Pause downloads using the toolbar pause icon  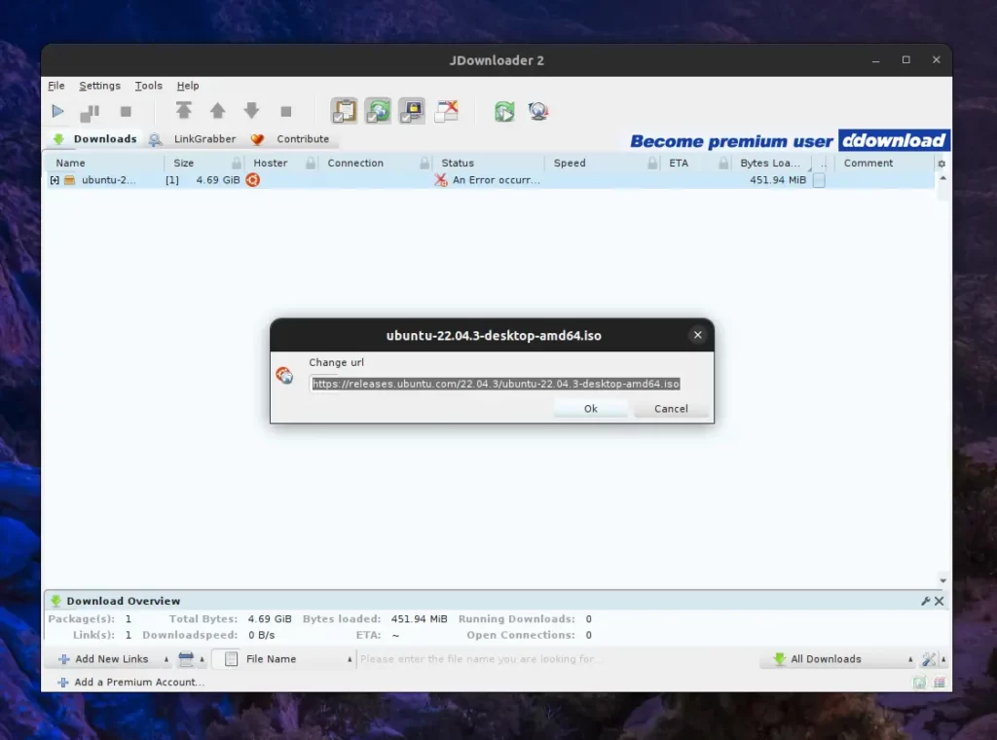point(90,113)
